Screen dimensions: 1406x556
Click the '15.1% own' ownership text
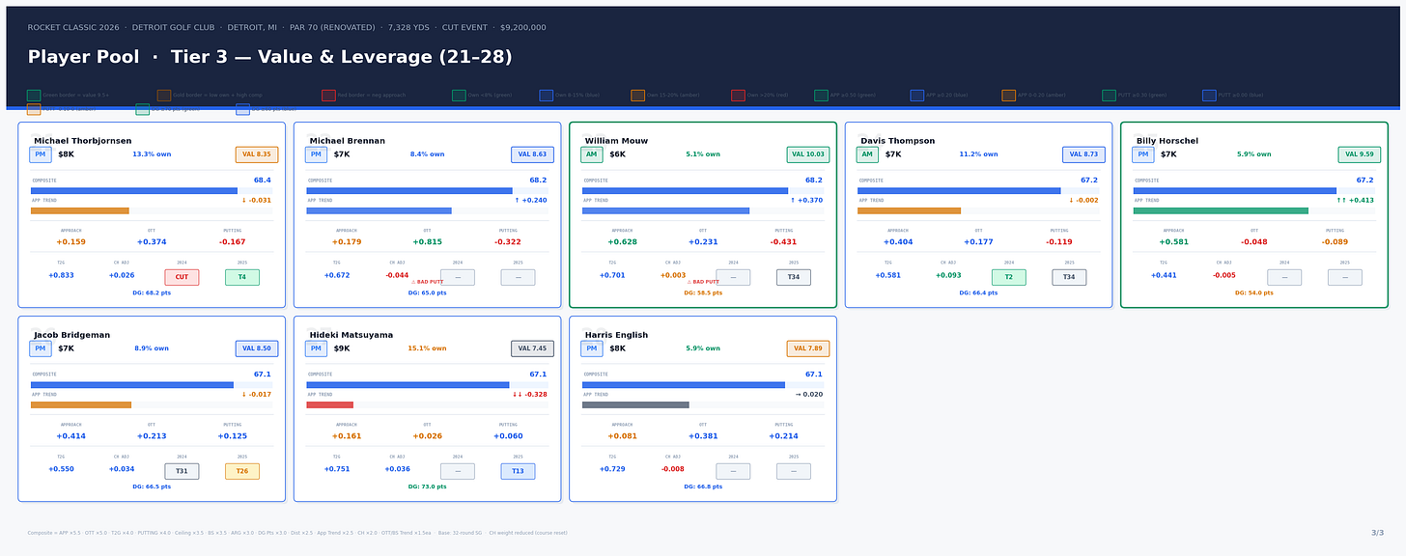tap(427, 348)
